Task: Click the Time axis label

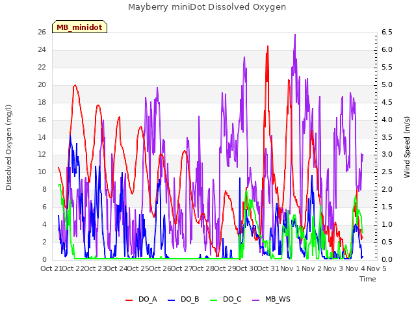Action: pos(368,279)
